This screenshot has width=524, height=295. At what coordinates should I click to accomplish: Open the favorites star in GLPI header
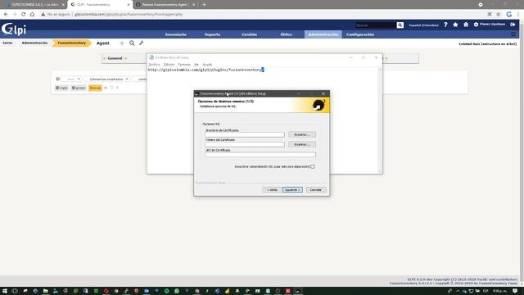coord(455,25)
